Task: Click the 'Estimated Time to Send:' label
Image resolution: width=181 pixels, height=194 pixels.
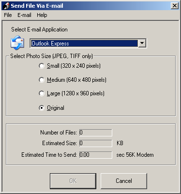Action: pos(49,155)
